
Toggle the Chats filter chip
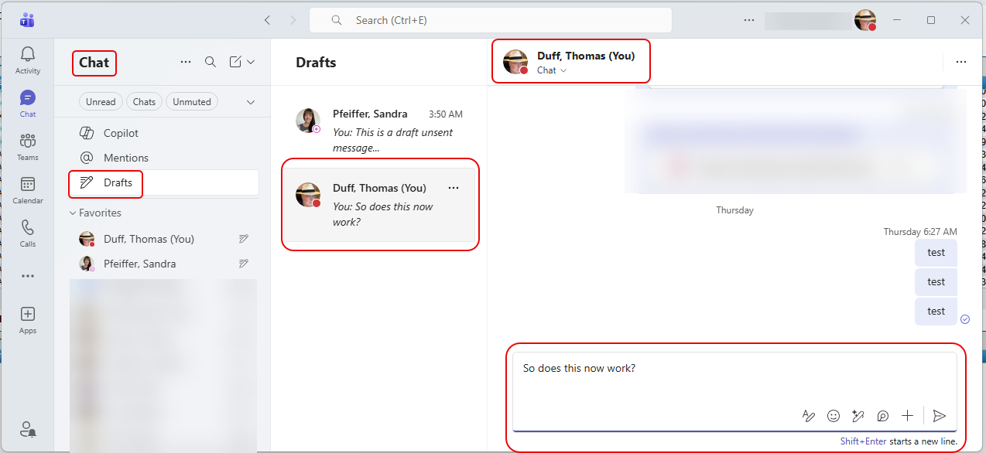point(144,102)
